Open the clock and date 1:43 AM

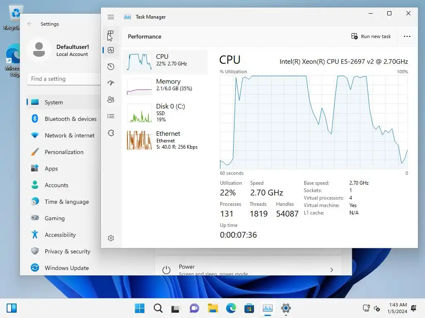397,308
